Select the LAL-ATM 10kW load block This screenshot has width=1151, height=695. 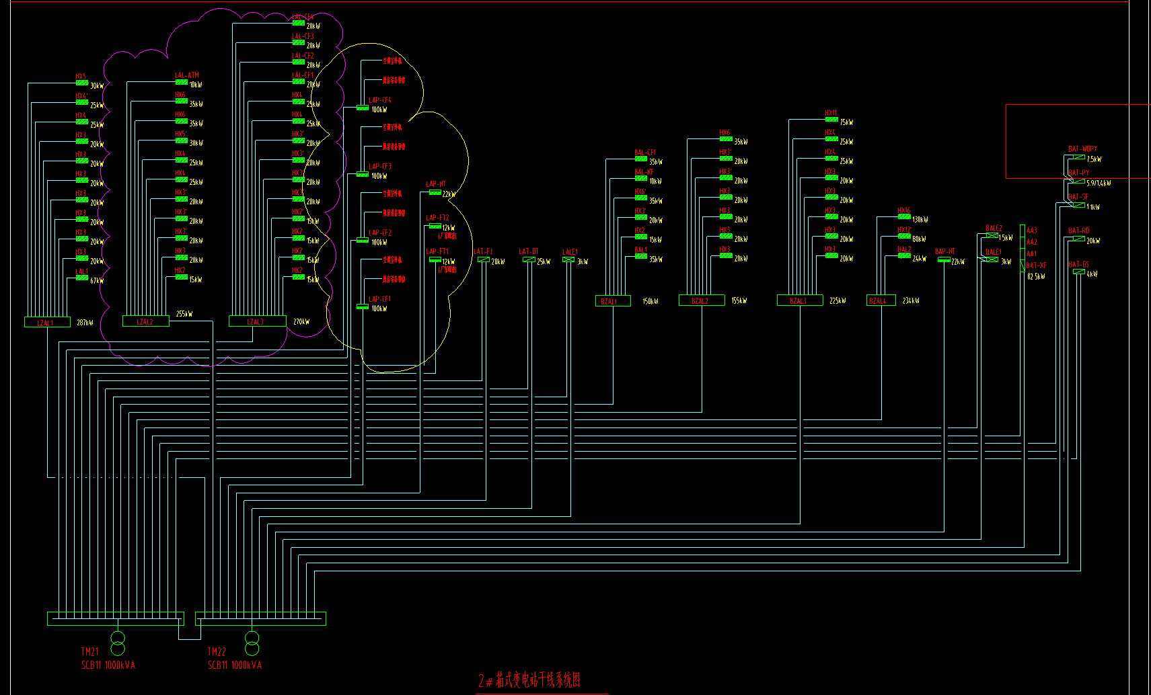[182, 83]
